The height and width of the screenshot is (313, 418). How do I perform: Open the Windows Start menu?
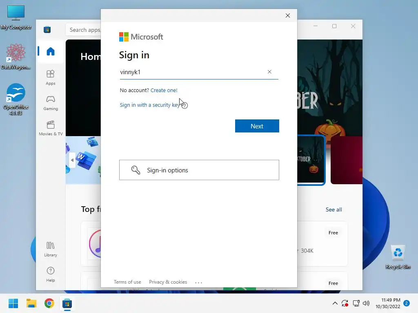[x=13, y=303]
